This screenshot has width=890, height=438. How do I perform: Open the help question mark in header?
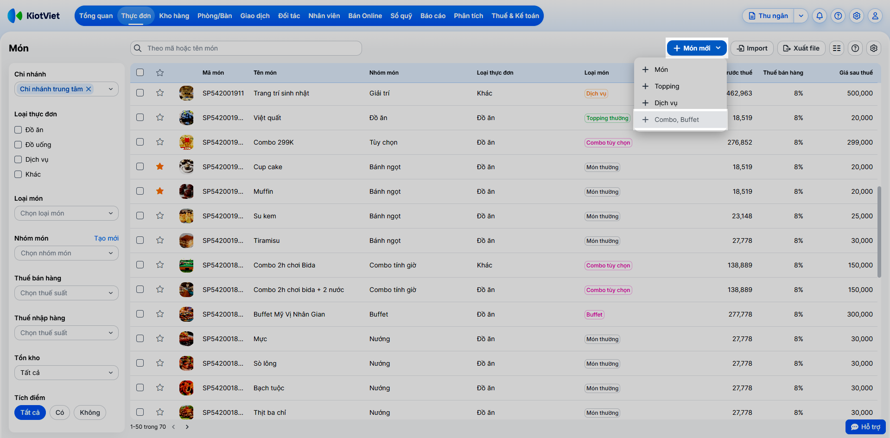click(838, 16)
